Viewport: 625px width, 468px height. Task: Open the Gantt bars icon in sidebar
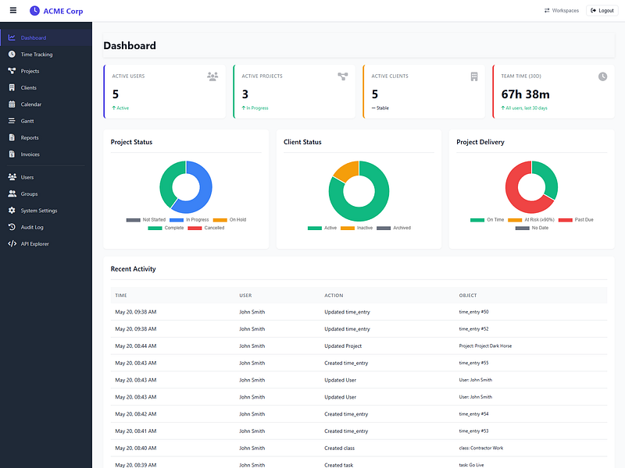coord(12,121)
